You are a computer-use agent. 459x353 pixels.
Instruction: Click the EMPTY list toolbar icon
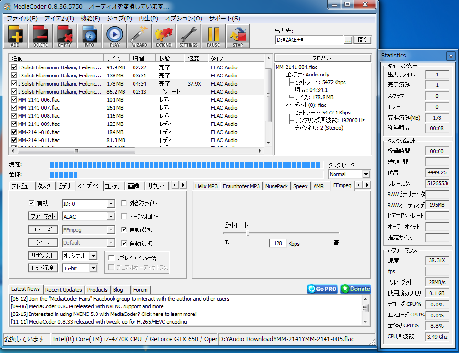65,36
